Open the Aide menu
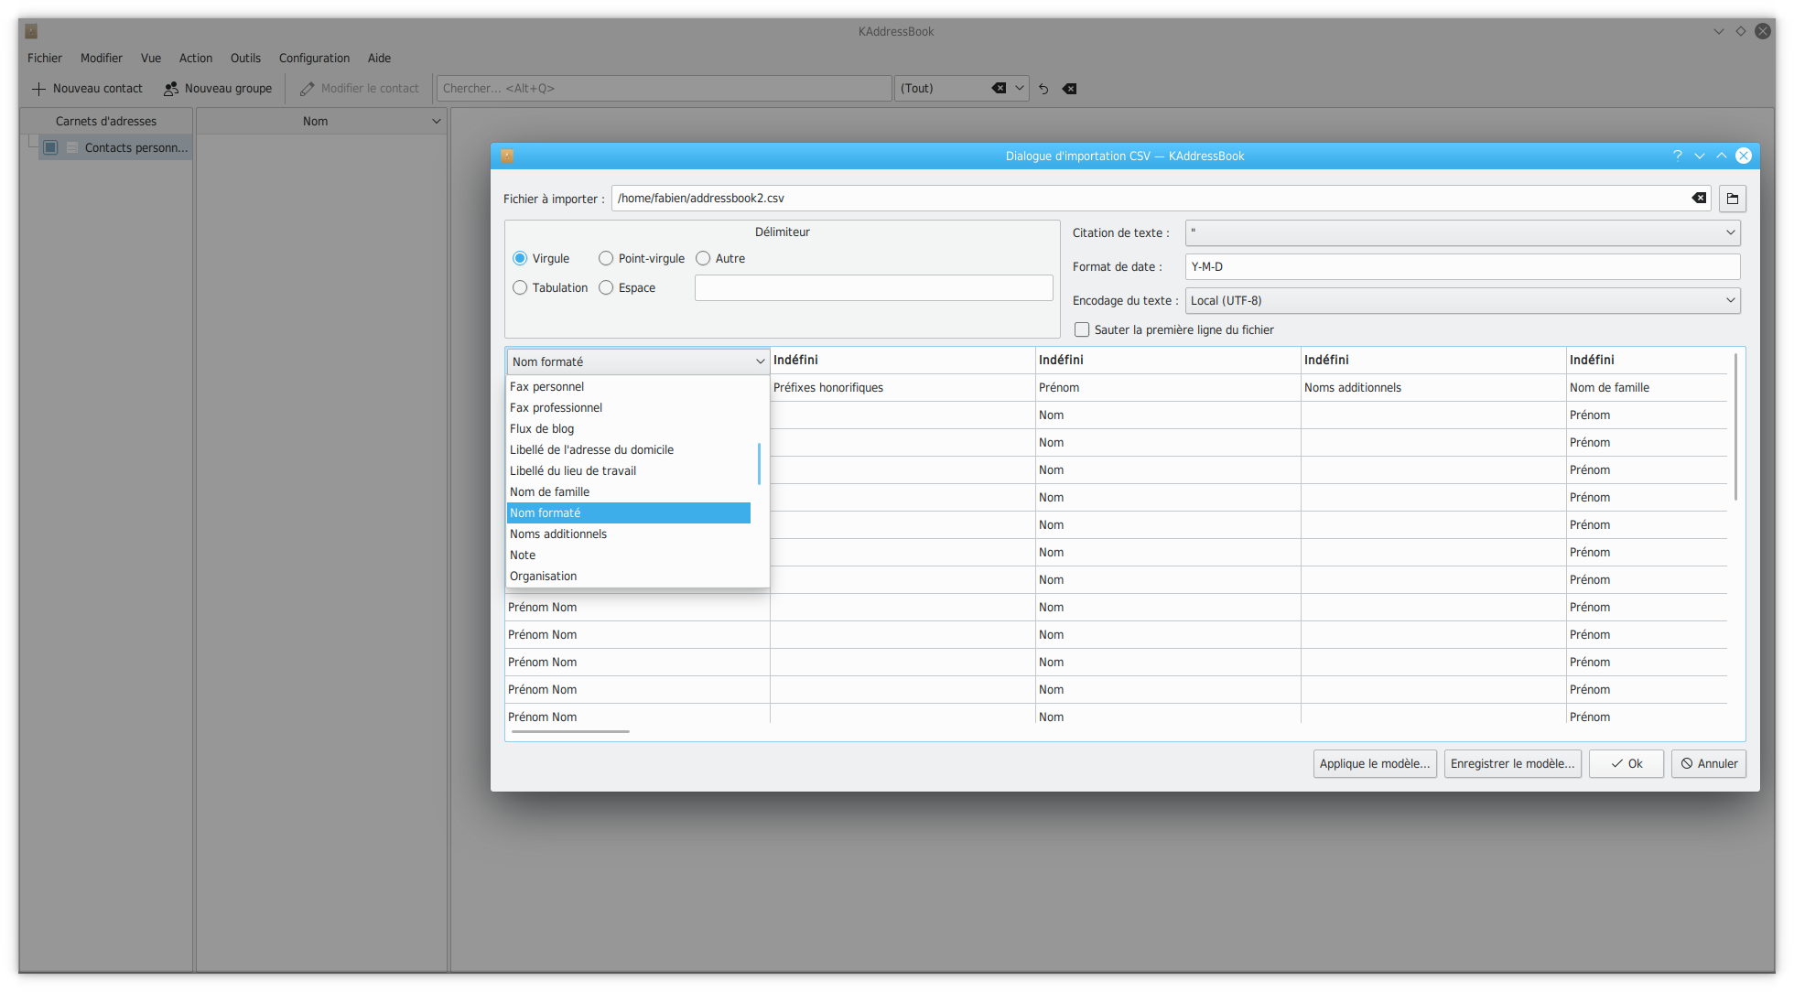Image resolution: width=1794 pixels, height=992 pixels. point(379,58)
